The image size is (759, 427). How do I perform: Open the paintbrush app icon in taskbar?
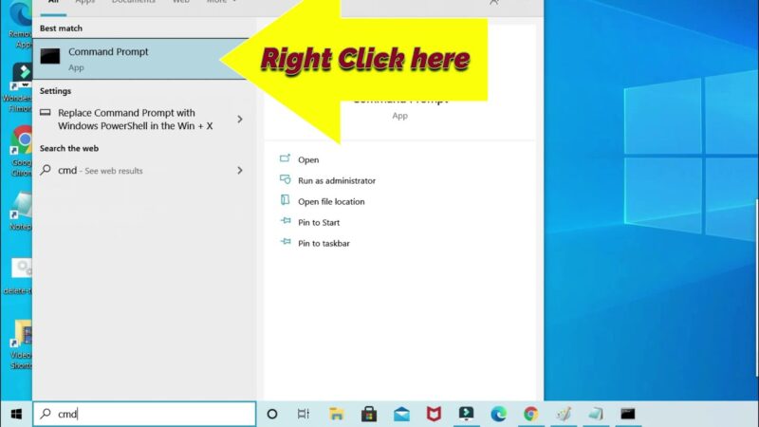coord(564,414)
